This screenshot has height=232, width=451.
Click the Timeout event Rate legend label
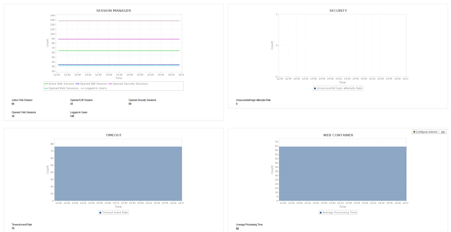point(115,212)
